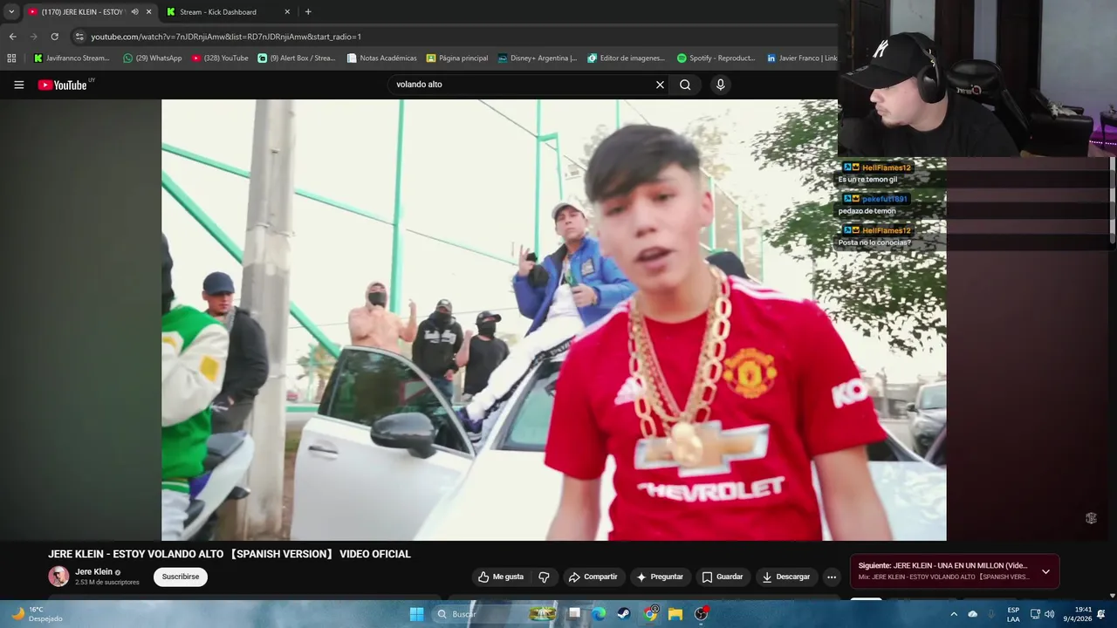The width and height of the screenshot is (1117, 628).
Task: Open the Disney+ Argentina bookmark
Action: point(537,58)
